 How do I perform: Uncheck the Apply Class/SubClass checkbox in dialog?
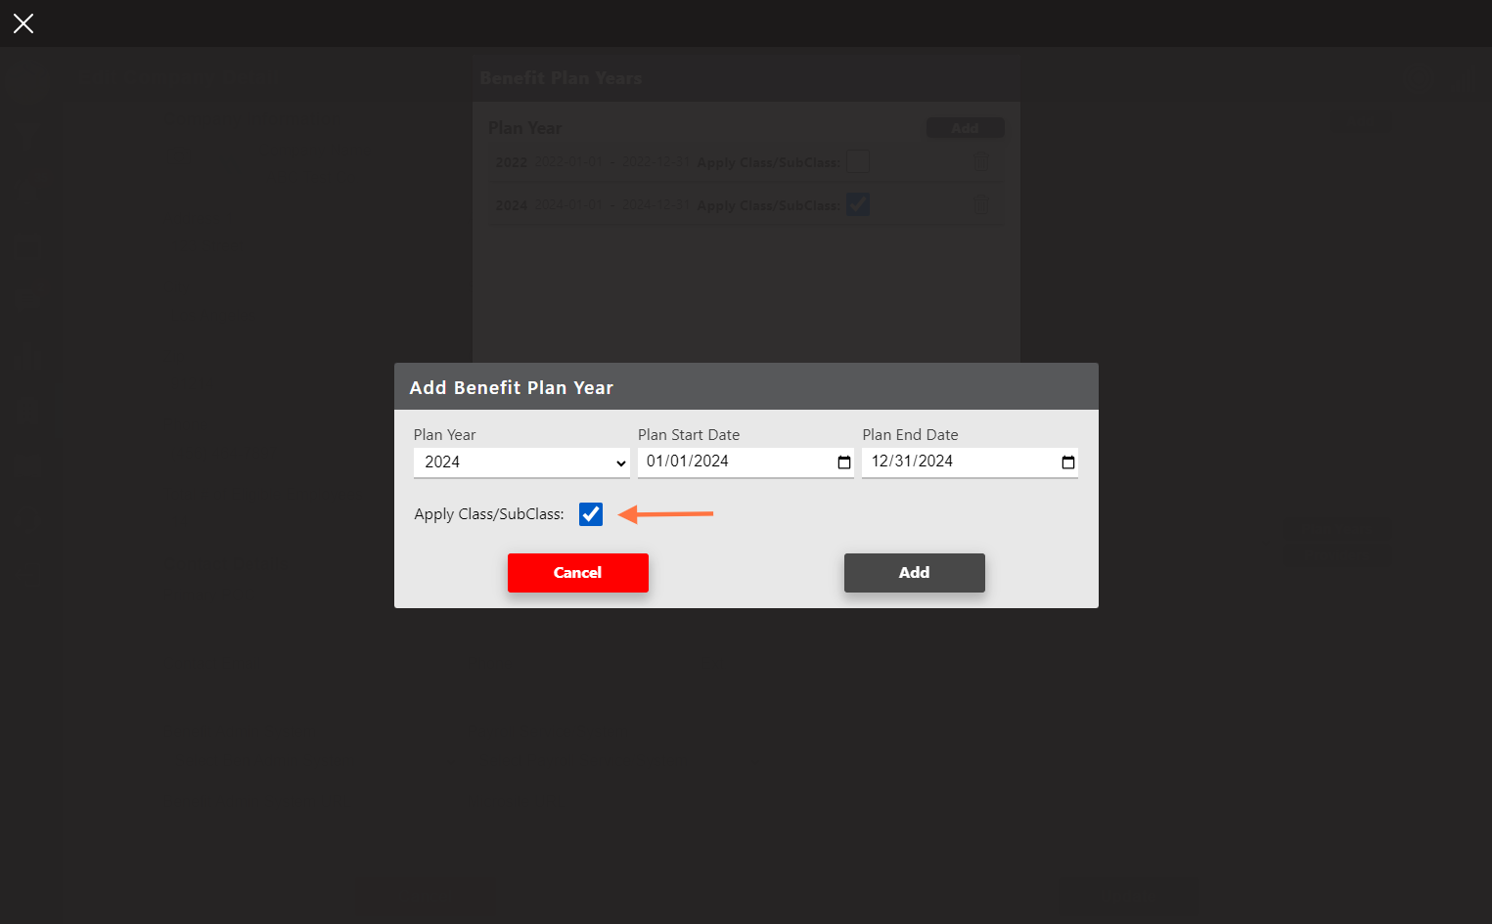(x=591, y=514)
